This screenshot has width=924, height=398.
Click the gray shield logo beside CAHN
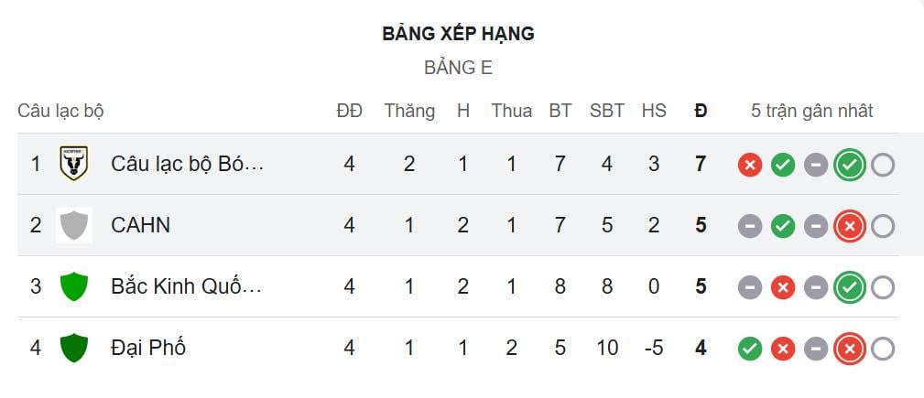(x=73, y=225)
